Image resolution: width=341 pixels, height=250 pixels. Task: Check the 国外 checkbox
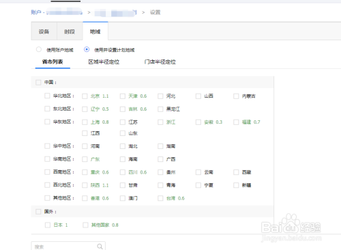click(38, 212)
